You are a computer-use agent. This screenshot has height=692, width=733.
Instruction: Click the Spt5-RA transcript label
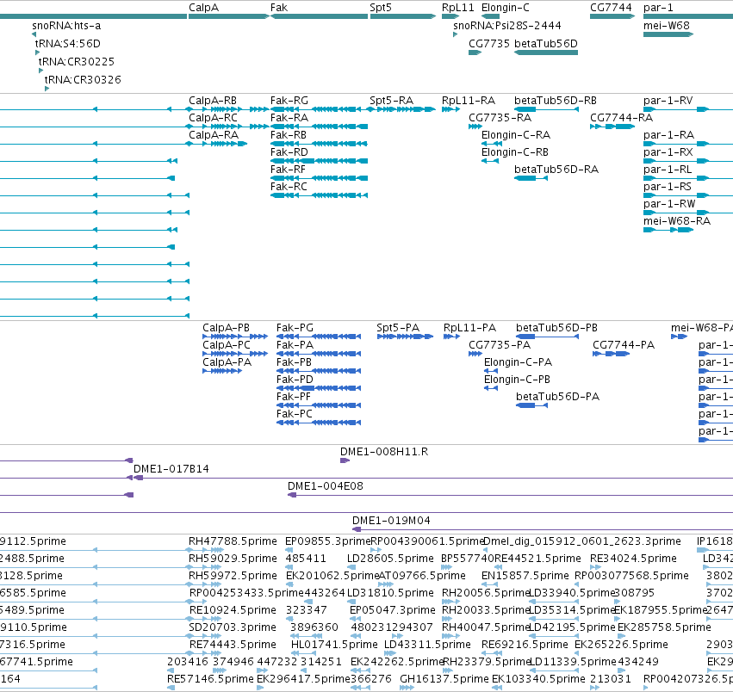tap(392, 101)
